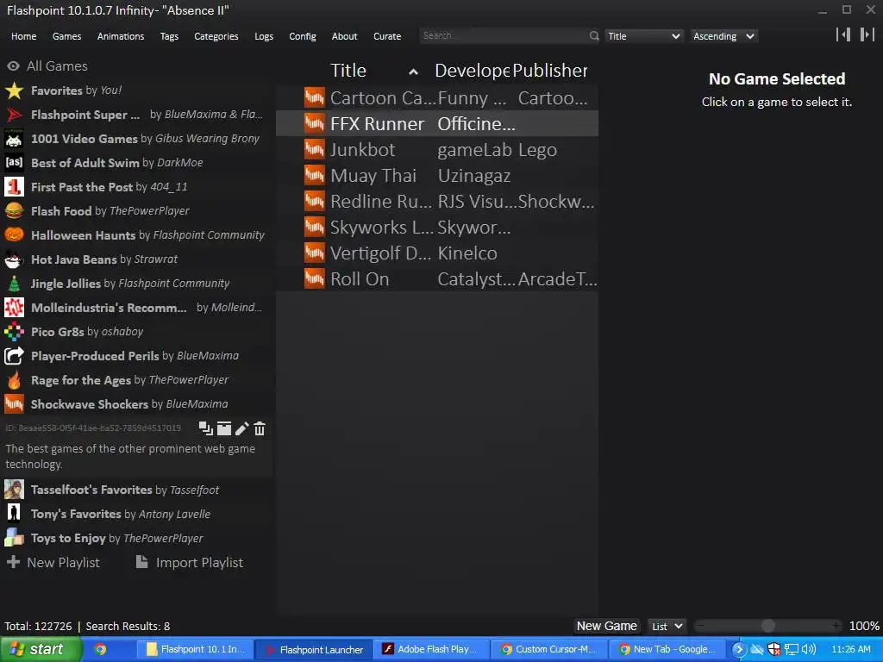Select the Cartoon Ca... game row
The image size is (883, 662).
tap(437, 98)
